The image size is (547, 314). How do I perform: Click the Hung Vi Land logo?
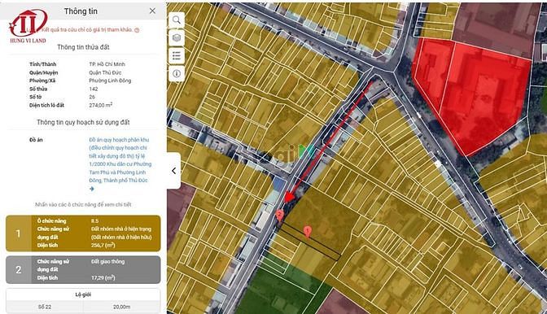tap(28, 26)
